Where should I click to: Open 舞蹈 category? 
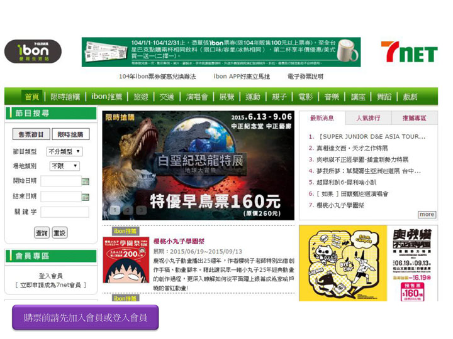coord(384,97)
